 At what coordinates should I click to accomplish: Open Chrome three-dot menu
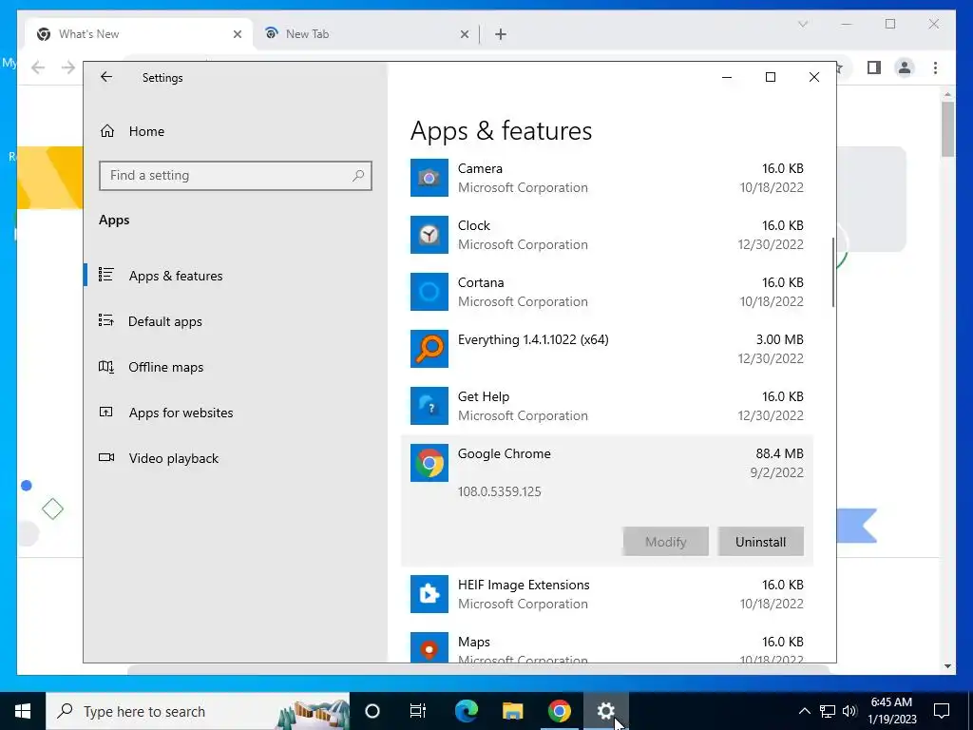pos(935,67)
